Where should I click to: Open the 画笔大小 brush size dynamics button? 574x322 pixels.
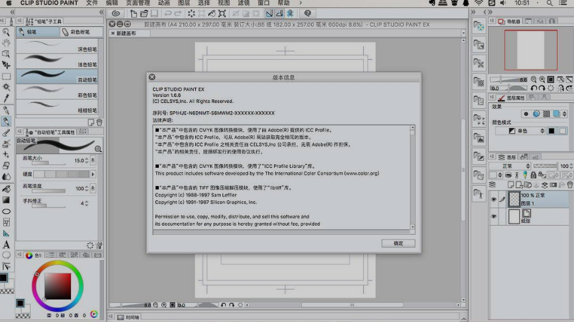click(x=93, y=160)
